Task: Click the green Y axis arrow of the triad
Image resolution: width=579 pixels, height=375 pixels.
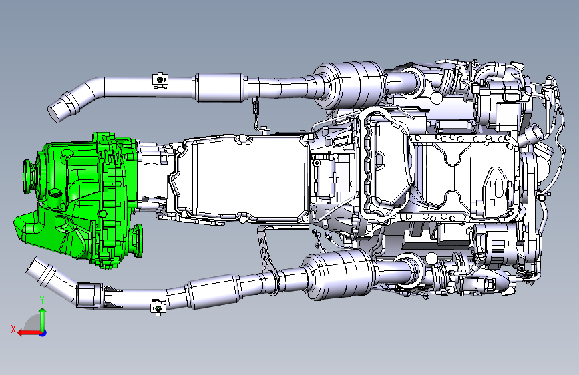Action: pyautogui.click(x=43, y=320)
